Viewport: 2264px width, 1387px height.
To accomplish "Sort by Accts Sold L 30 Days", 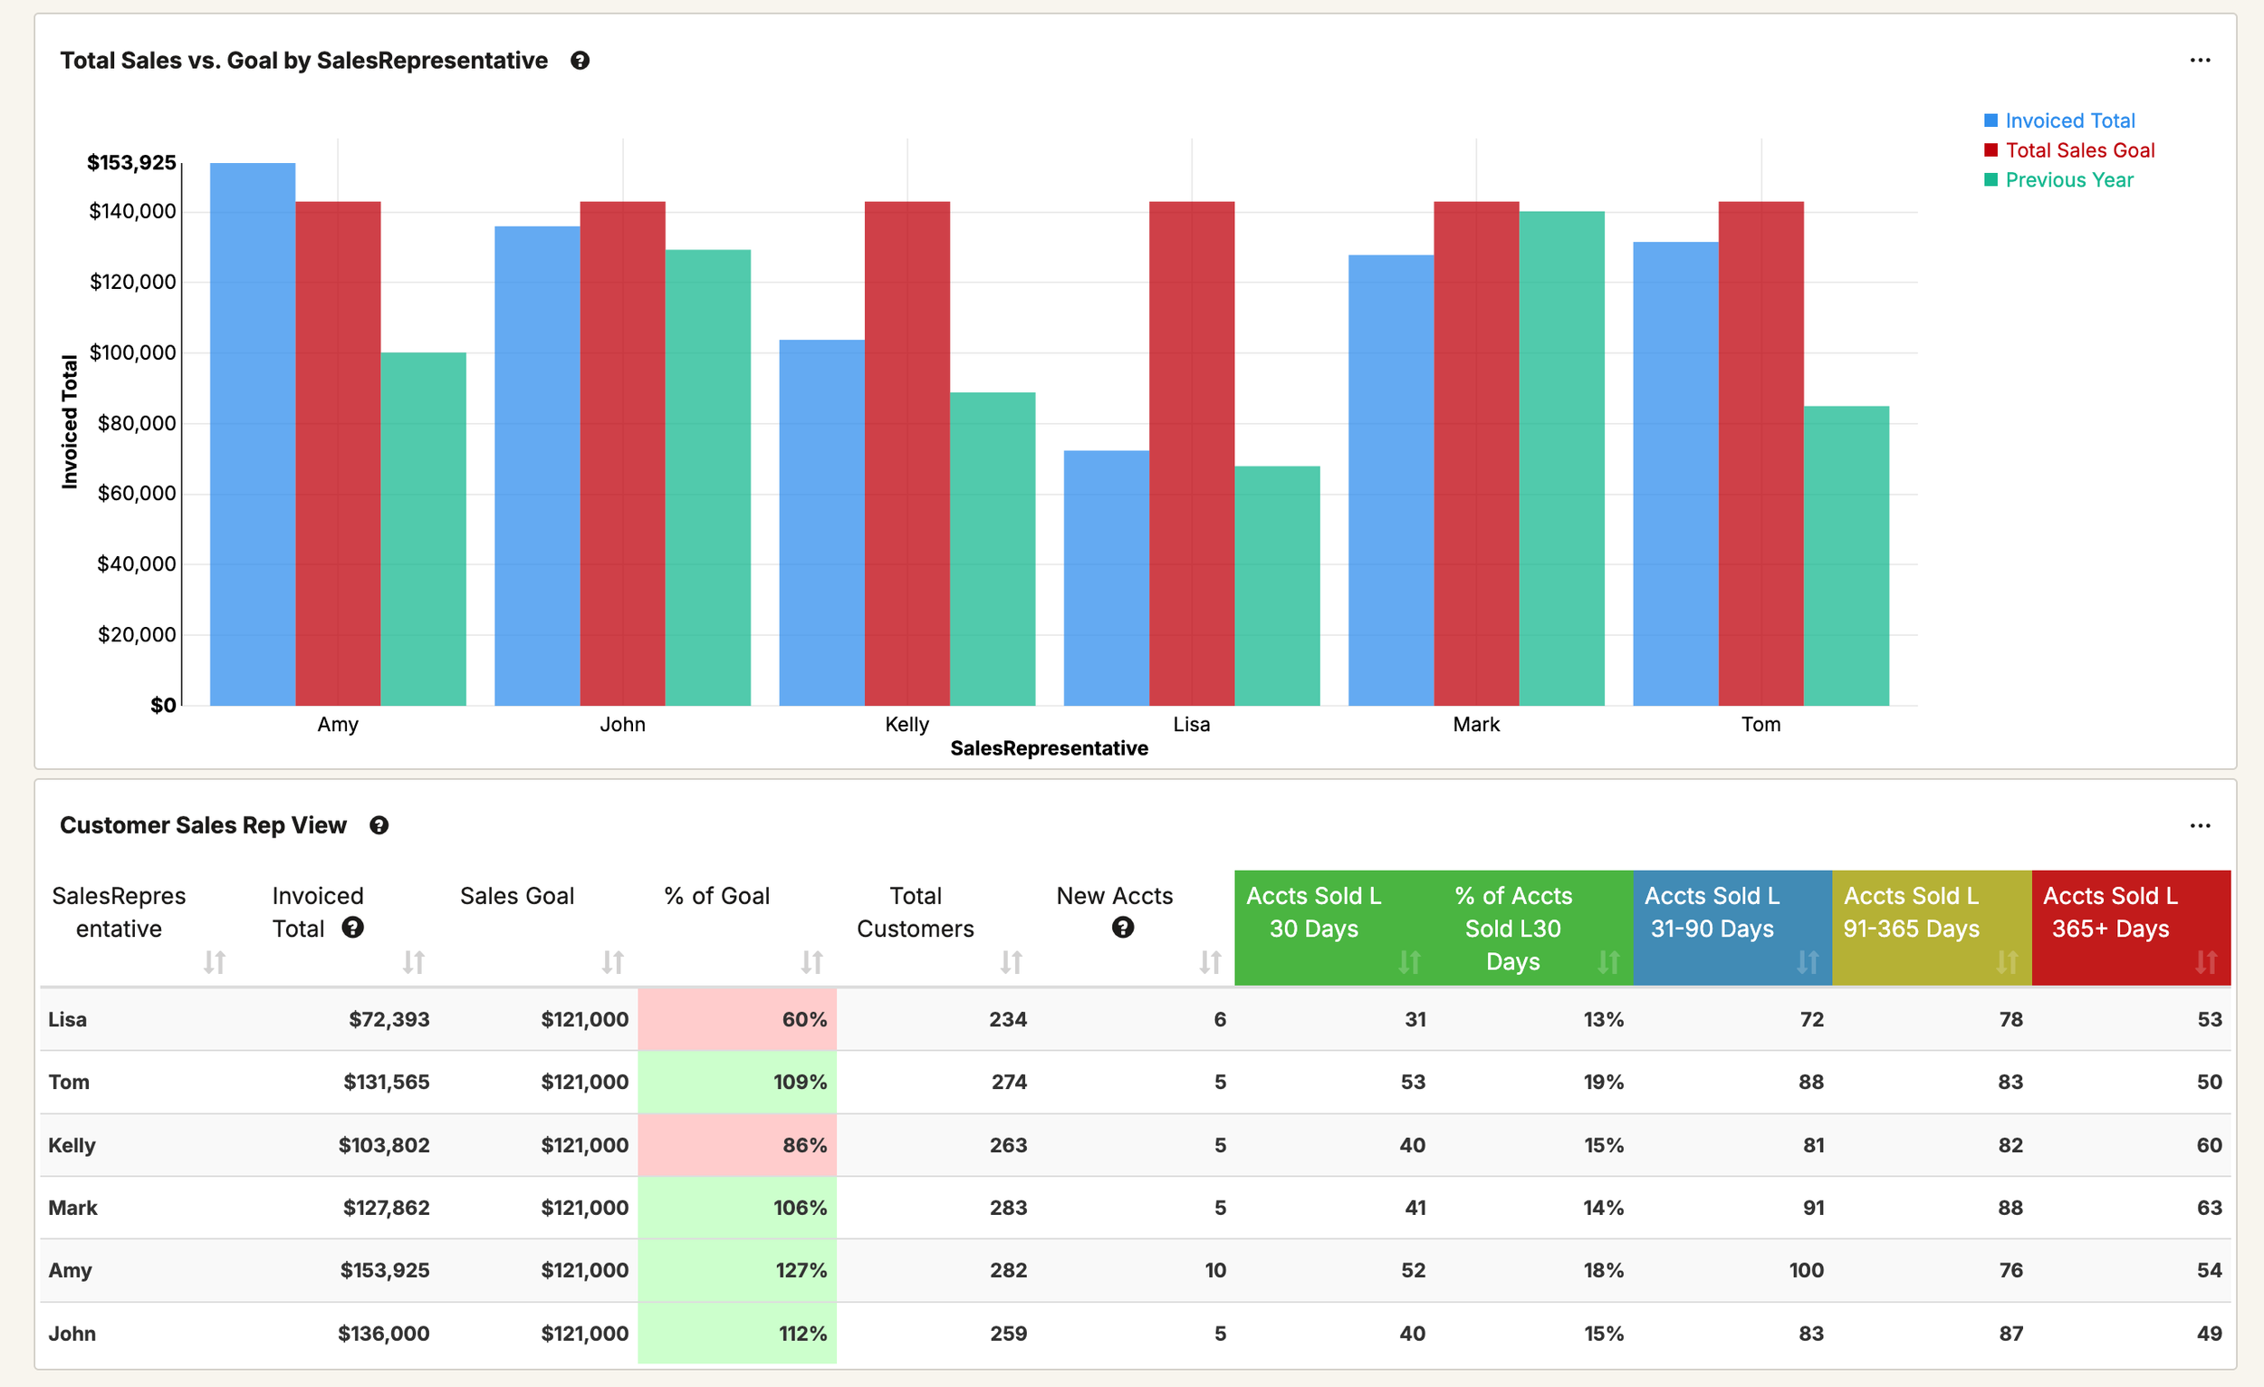I will [1408, 962].
